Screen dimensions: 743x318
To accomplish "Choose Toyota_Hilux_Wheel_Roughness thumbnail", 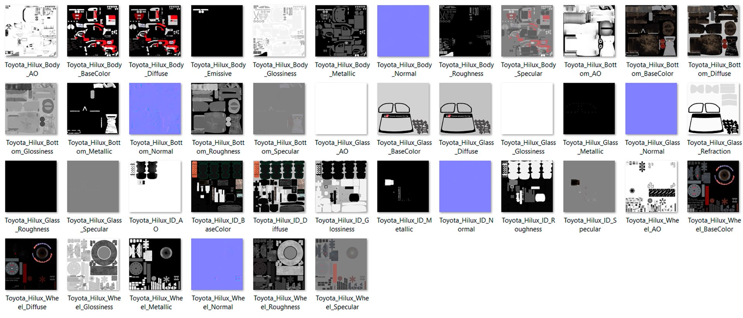I will 279,264.
